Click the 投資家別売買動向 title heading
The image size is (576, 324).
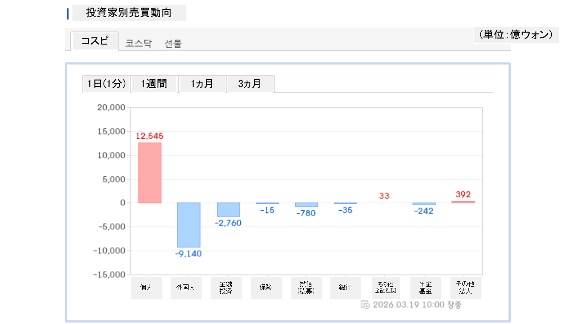pyautogui.click(x=129, y=13)
